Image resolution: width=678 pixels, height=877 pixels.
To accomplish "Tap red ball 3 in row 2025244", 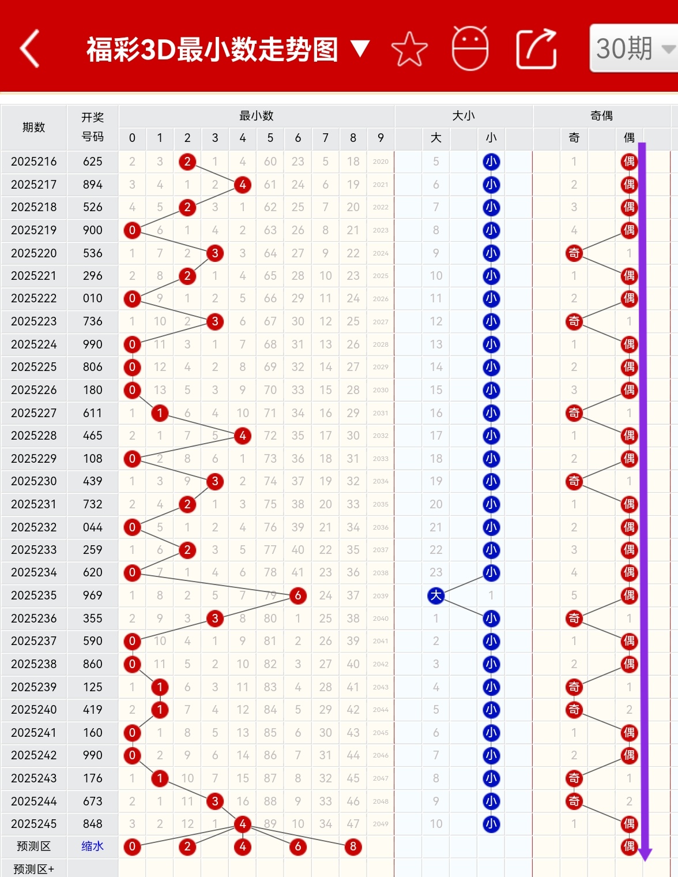I will coord(215,801).
